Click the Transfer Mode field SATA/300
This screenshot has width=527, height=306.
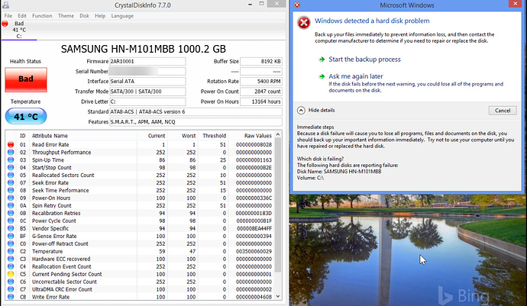(147, 92)
